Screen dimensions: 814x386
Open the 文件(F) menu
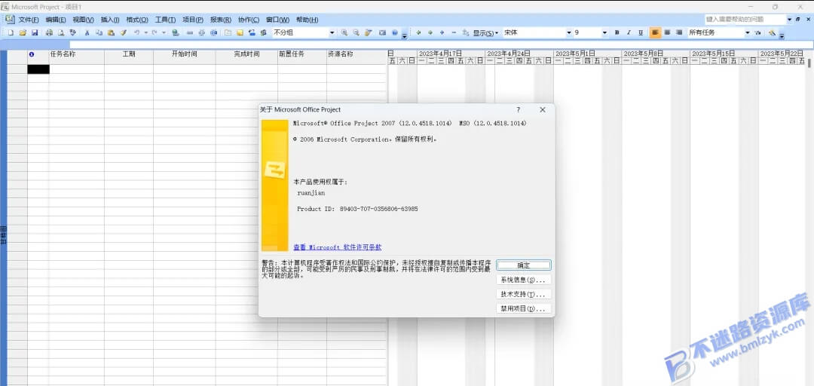(x=29, y=20)
